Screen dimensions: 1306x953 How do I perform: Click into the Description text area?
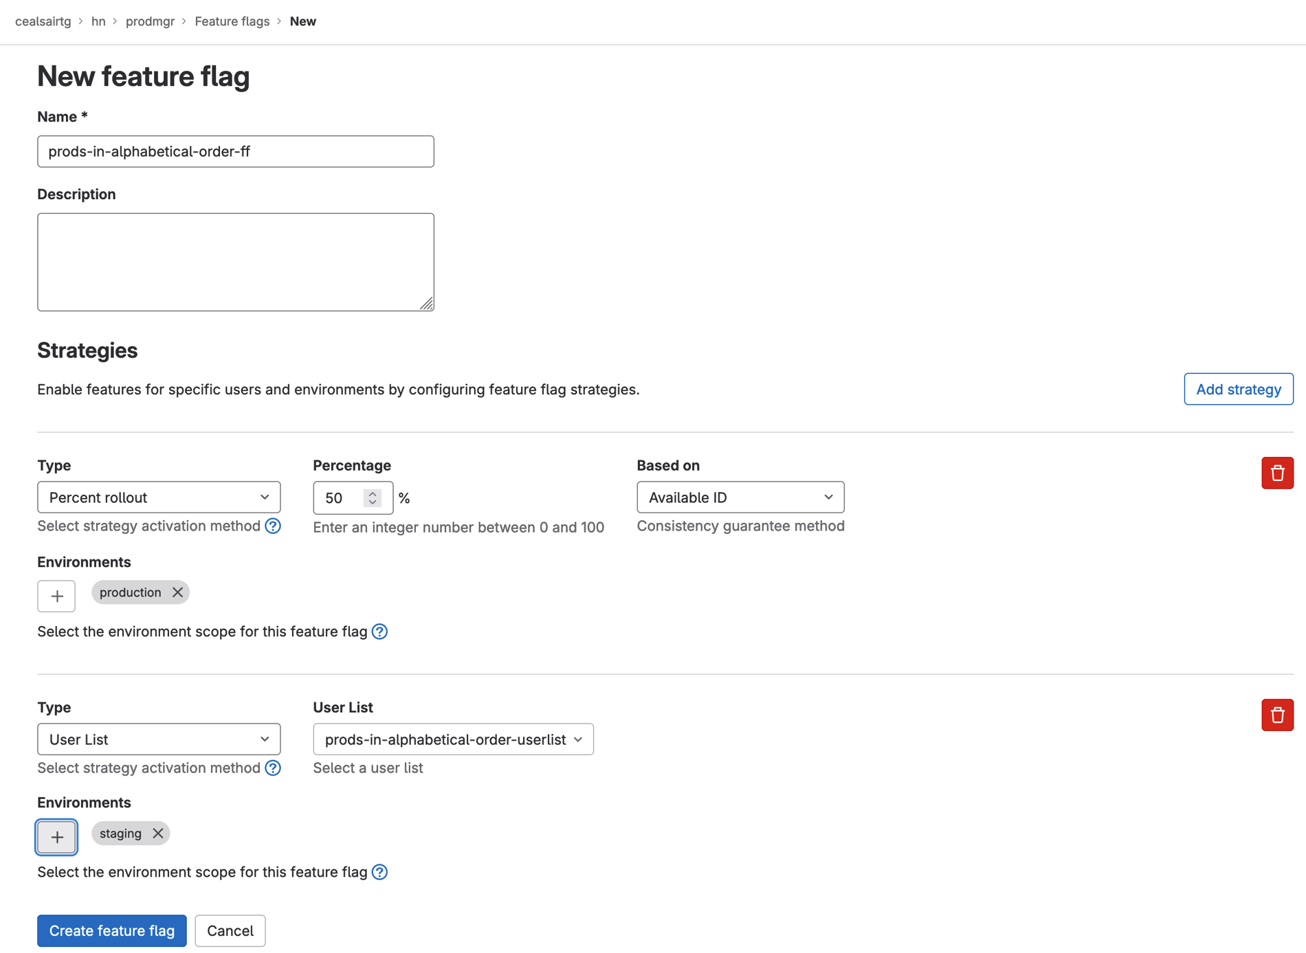(x=236, y=262)
